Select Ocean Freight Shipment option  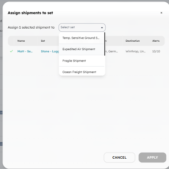coord(82,72)
